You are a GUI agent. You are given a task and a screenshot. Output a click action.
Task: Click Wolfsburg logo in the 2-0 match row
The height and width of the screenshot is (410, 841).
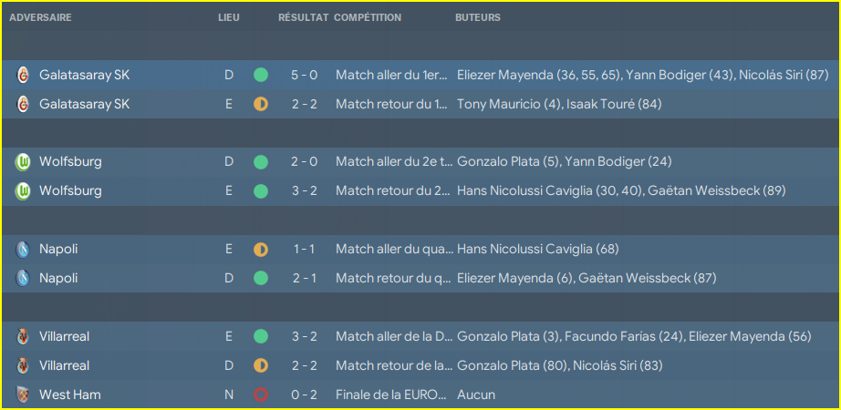point(23,162)
